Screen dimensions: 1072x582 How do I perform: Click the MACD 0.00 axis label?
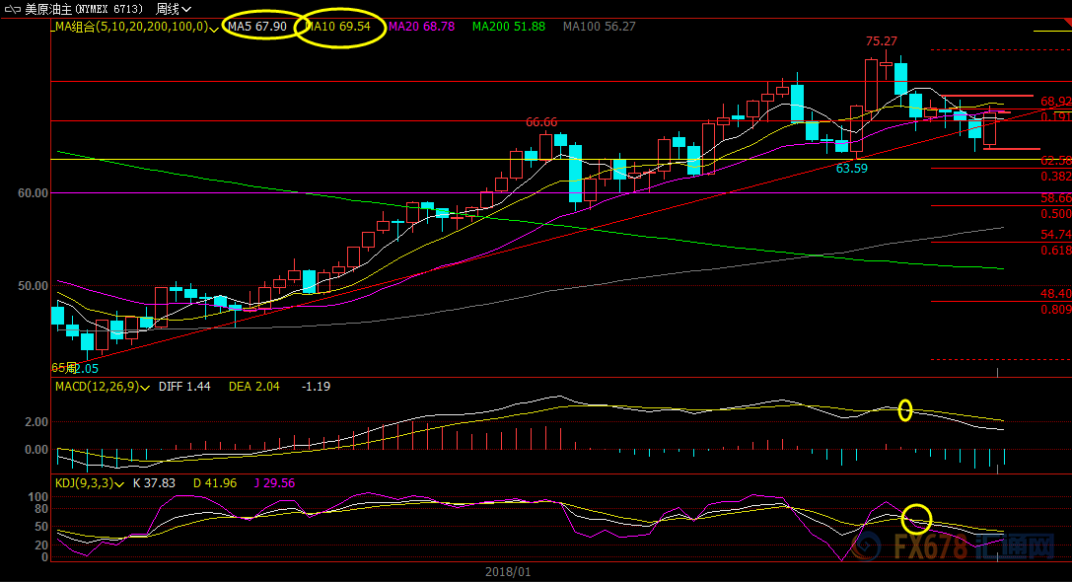click(x=36, y=450)
